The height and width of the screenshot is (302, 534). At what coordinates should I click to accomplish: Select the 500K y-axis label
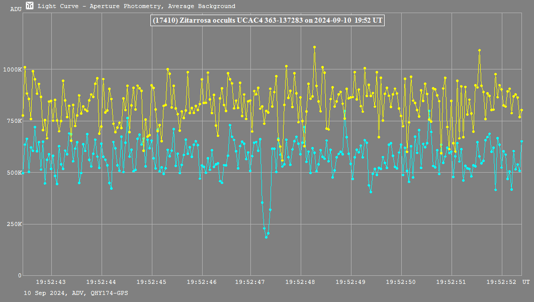(x=14, y=173)
